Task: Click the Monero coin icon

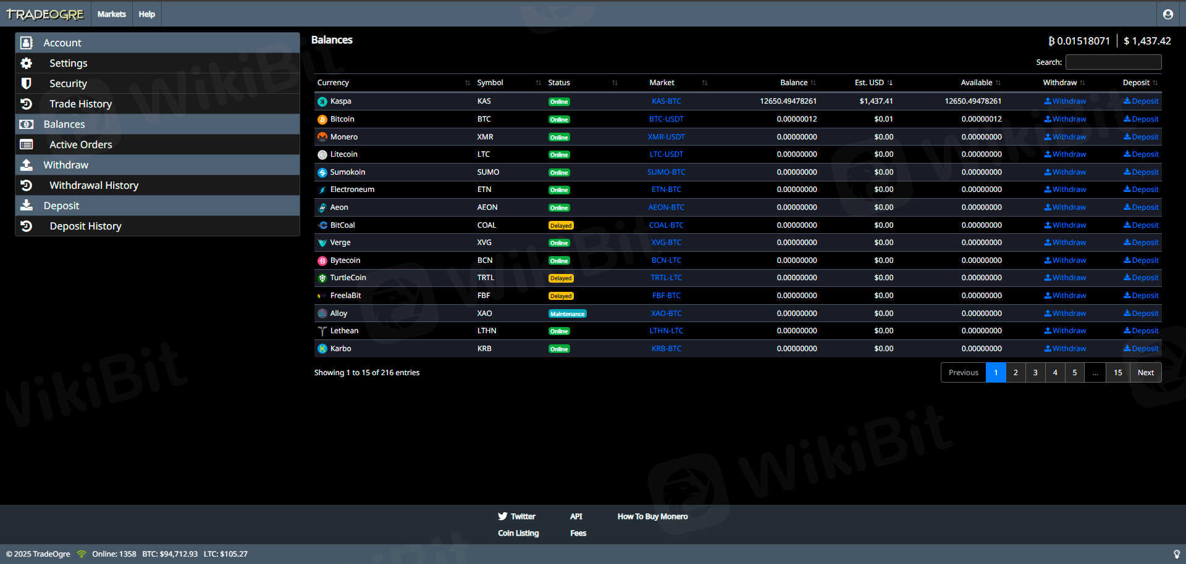Action: pos(322,137)
